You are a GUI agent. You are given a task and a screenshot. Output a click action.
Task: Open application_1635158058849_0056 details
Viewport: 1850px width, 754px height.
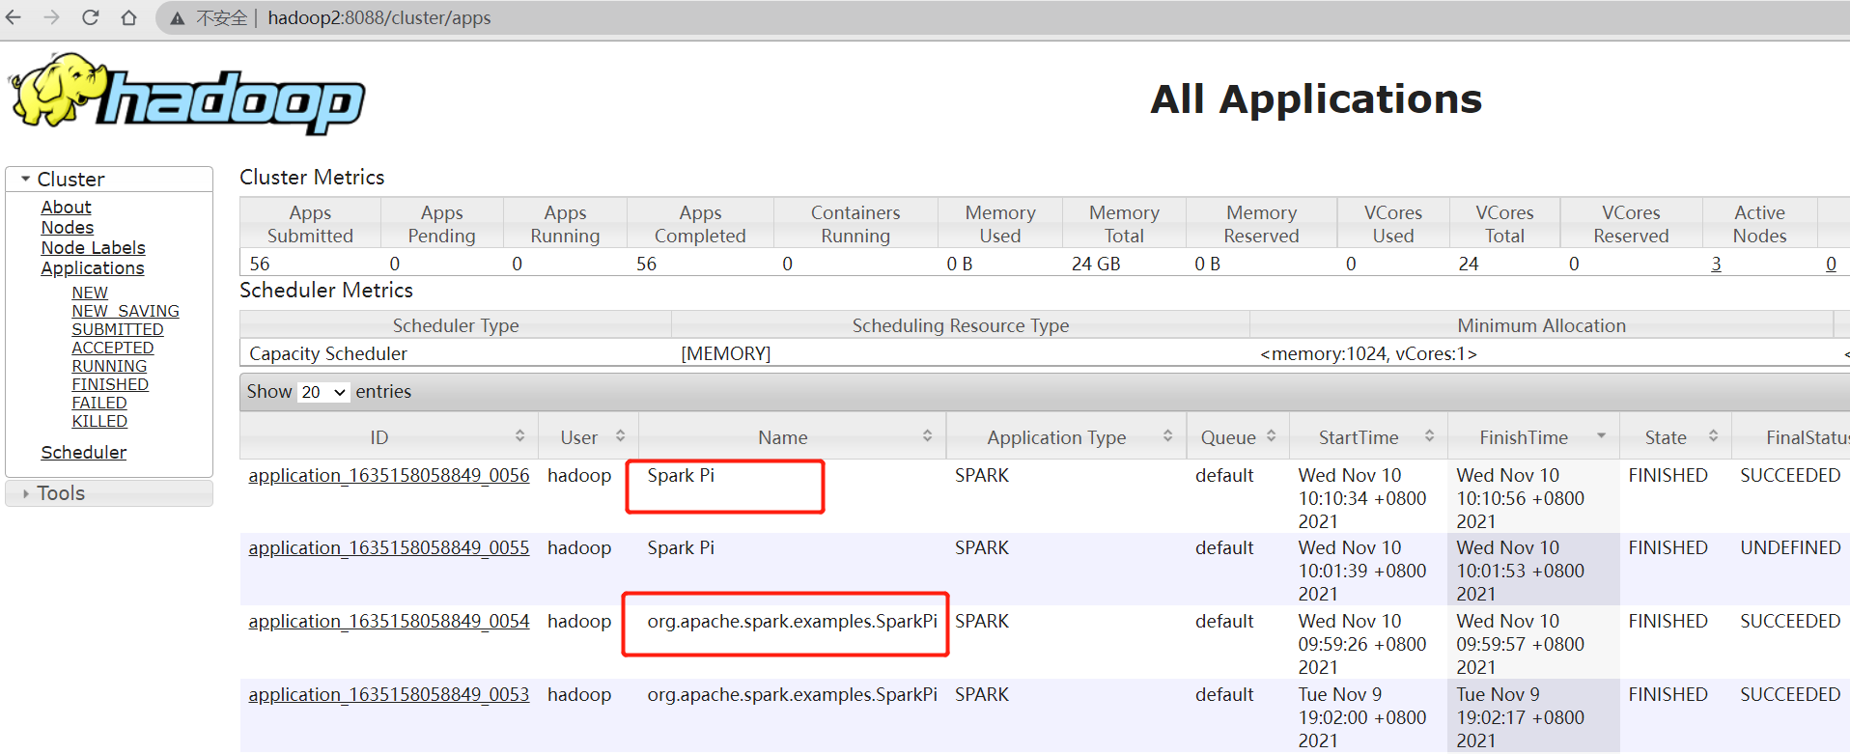pyautogui.click(x=389, y=475)
